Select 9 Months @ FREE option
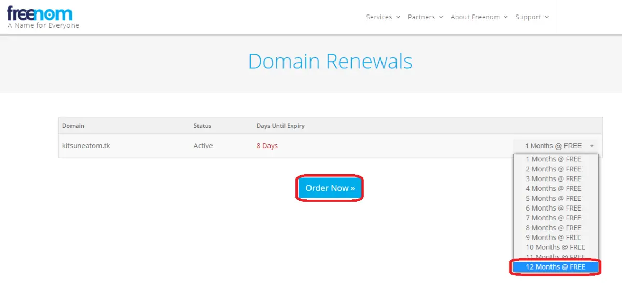622x283 pixels. click(x=555, y=237)
